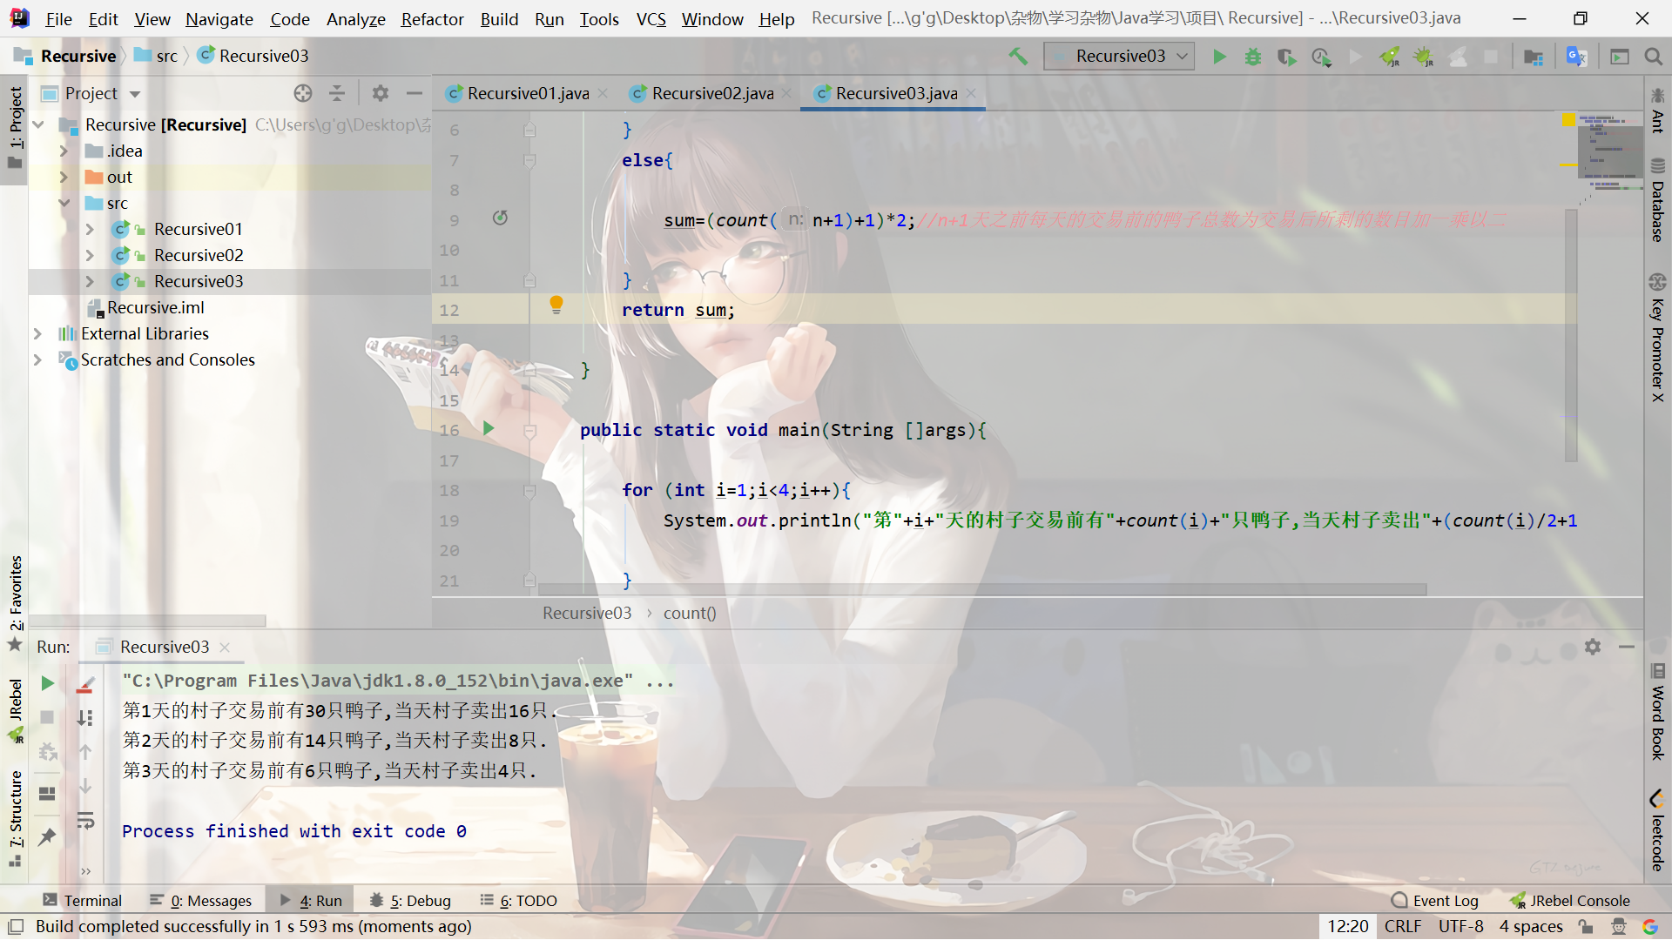
Task: Expand Scratches and Consoles node
Action: coord(37,360)
